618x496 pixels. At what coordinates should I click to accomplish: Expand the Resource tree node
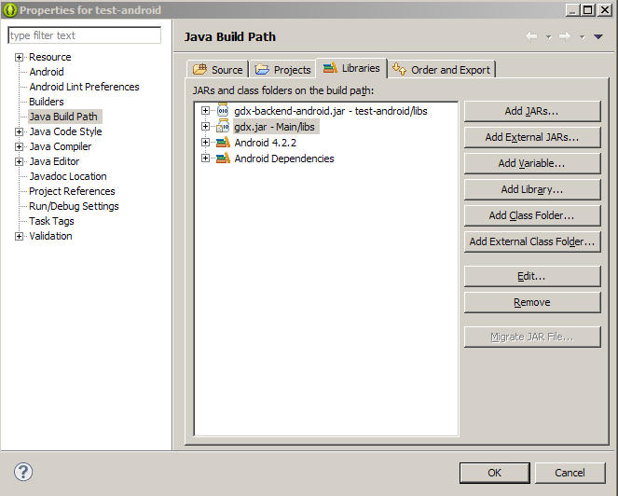19,57
